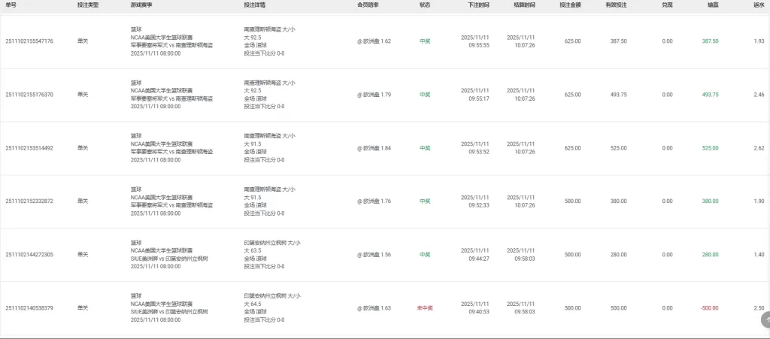Viewport: 770px width, 339px height.
Task: Click the scroll-to-top arrow button
Action: 765,319
